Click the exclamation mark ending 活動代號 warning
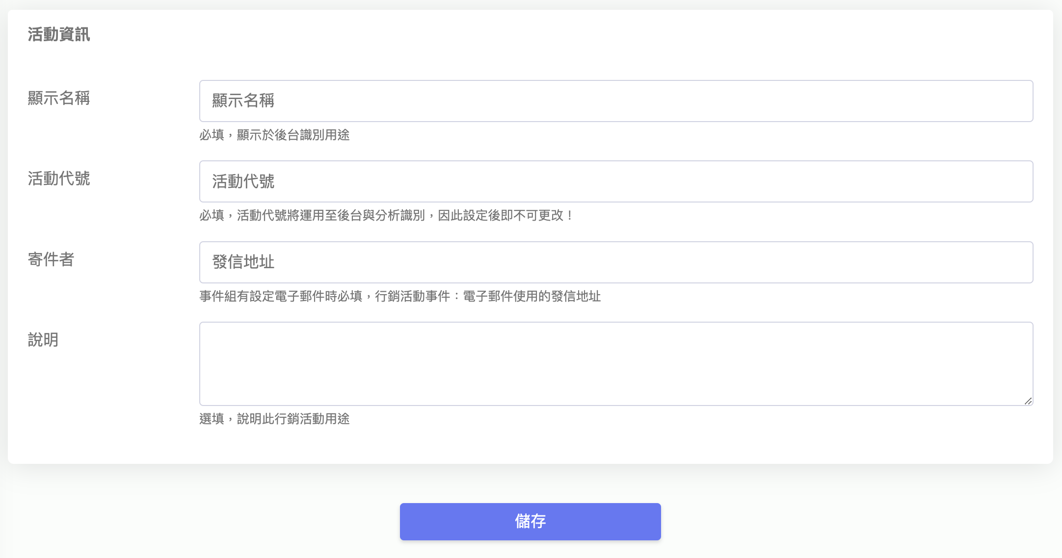 point(569,215)
